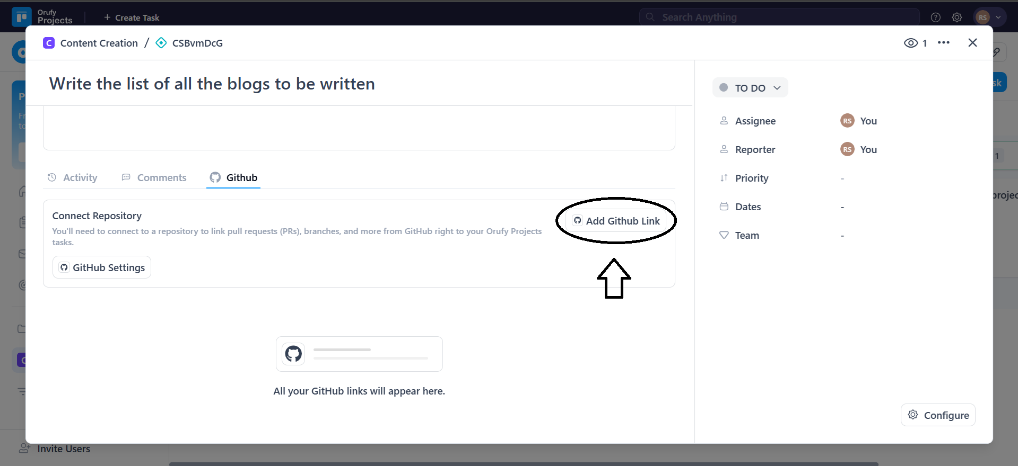Image resolution: width=1018 pixels, height=466 pixels.
Task: Click the gear icon inside Configure button
Action: (x=913, y=415)
